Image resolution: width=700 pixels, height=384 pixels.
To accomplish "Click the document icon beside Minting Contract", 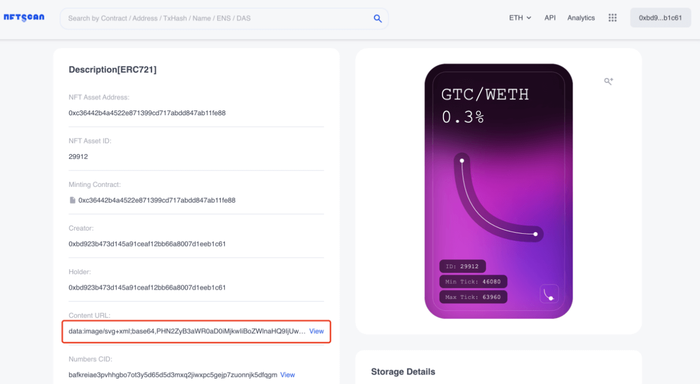I will tap(72, 200).
